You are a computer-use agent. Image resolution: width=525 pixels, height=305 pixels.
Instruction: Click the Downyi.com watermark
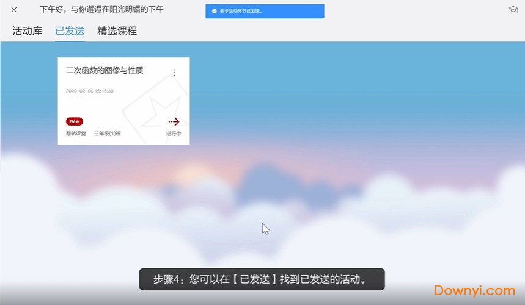pos(474,290)
